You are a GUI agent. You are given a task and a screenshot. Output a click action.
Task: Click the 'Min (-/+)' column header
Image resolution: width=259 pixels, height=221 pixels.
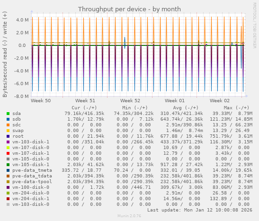[135, 108]
